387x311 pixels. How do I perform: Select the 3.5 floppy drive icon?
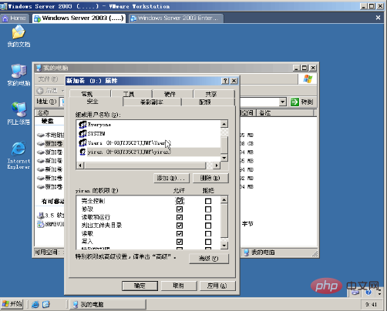41,216
